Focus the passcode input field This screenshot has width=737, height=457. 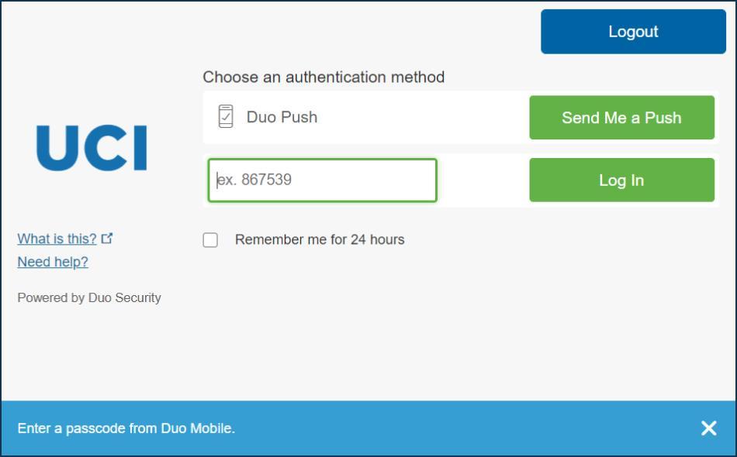click(322, 180)
